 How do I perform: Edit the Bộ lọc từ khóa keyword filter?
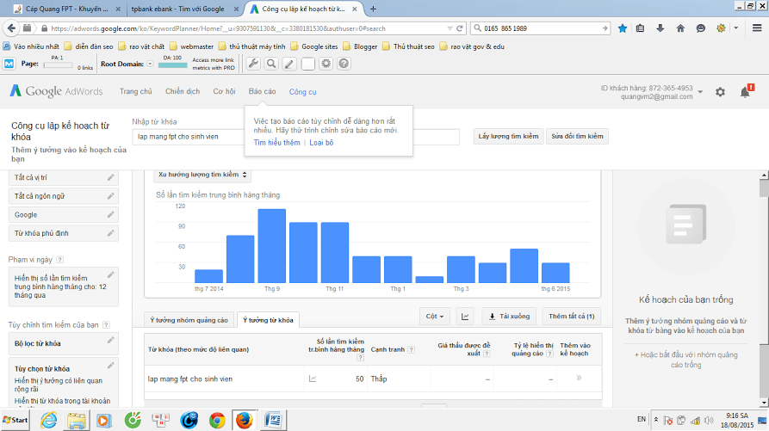[x=111, y=341]
